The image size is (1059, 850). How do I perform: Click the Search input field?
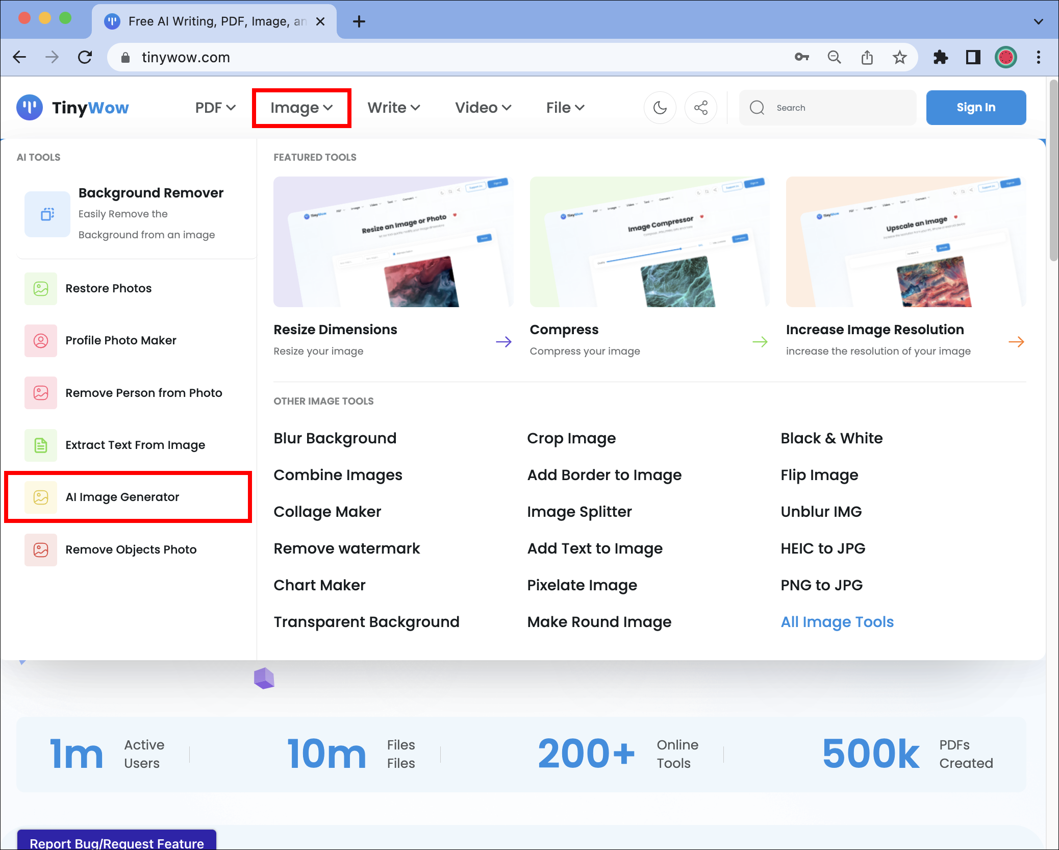[827, 108]
